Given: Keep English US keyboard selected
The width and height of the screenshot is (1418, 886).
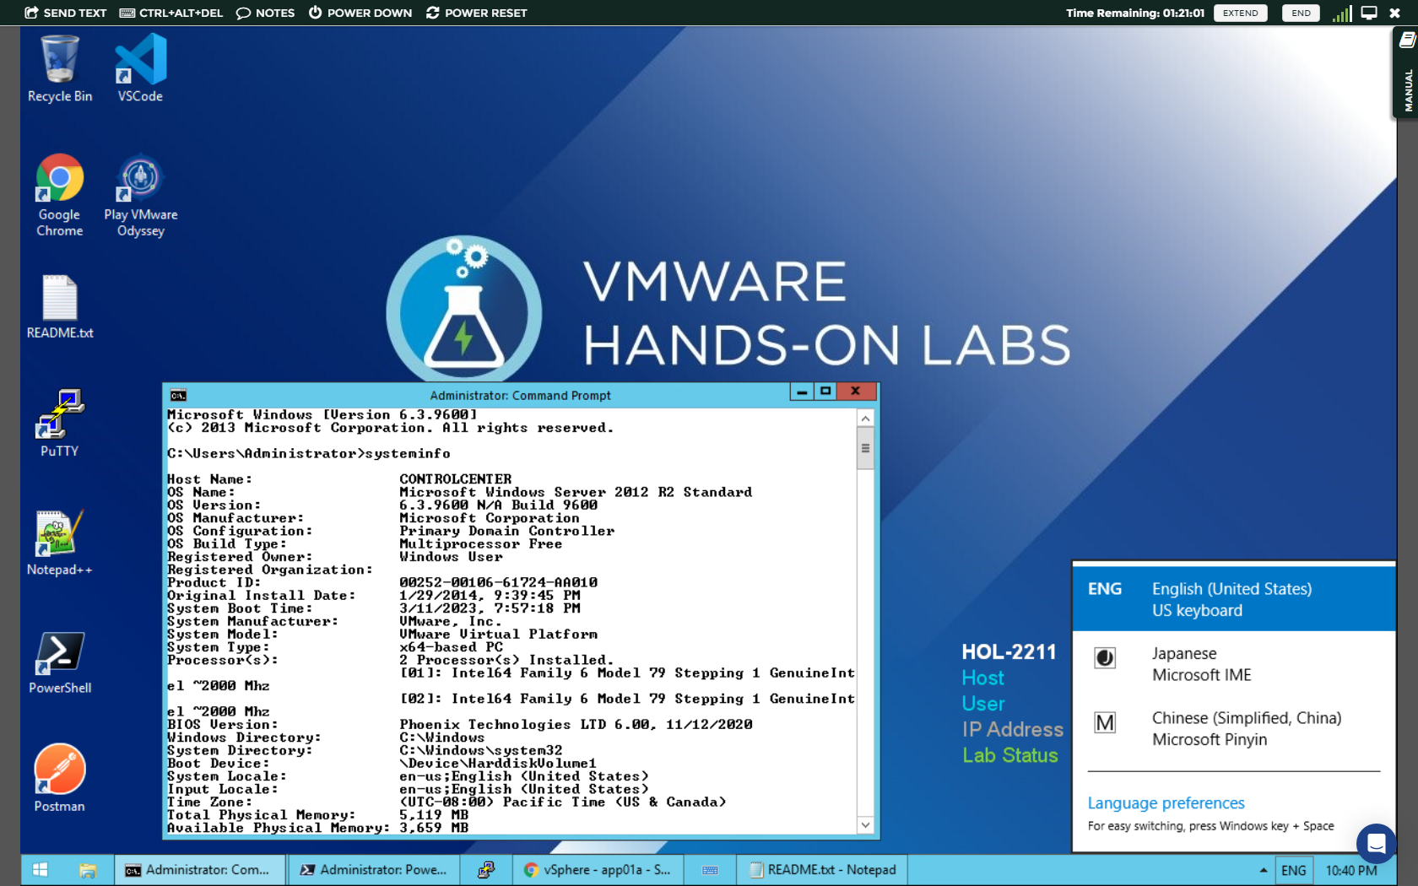Looking at the screenshot, I should pyautogui.click(x=1231, y=598).
